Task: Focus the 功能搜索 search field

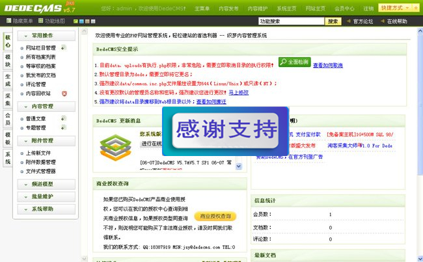Action: 291,21
